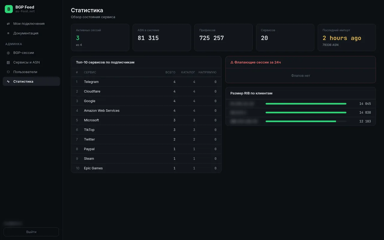Viewport: 384px width, 240px height.
Task: Select the Google service name
Action: (90, 101)
